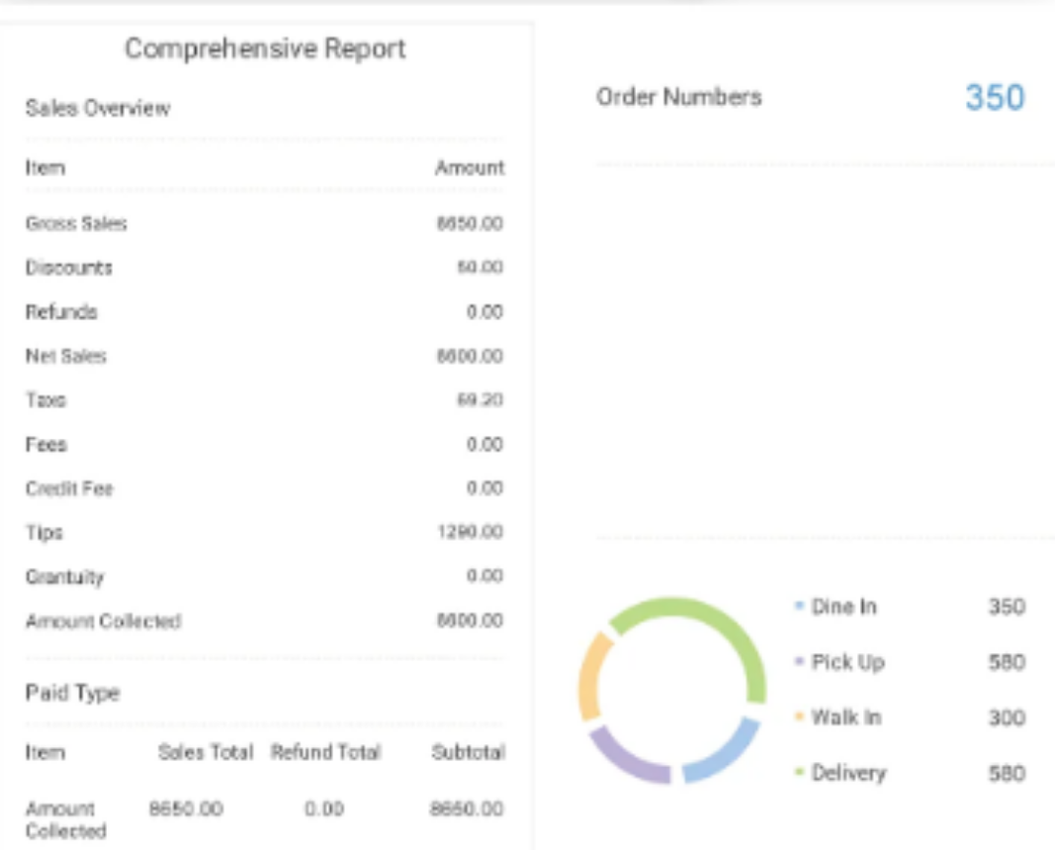Screen dimensions: 1055x850
Task: Select the orange Walk In donut segment
Action: pyautogui.click(x=590, y=676)
